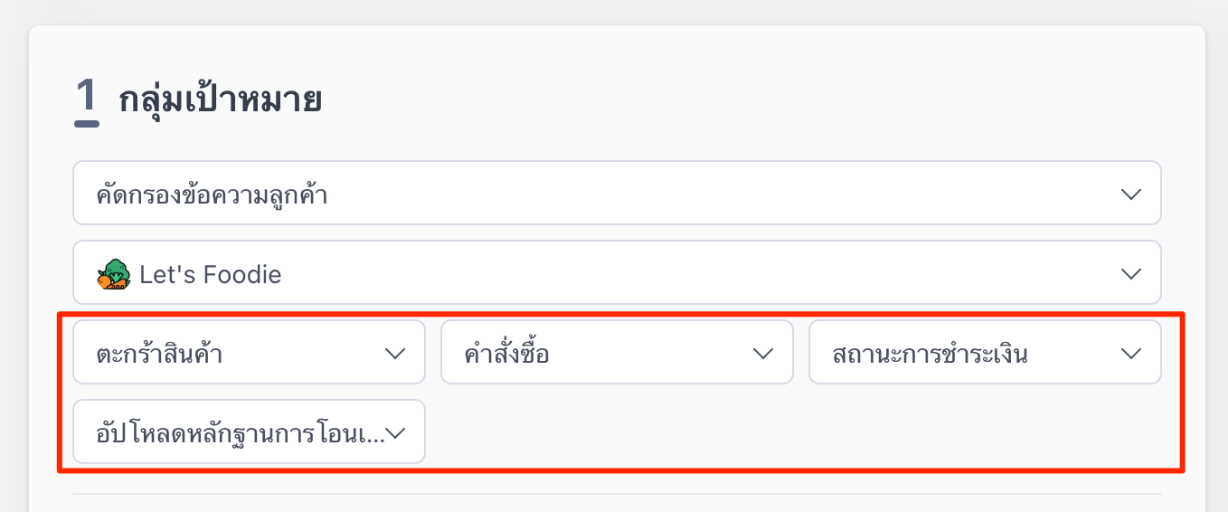Open the คัดกรองข้อความลูกค้า dropdown

617,194
